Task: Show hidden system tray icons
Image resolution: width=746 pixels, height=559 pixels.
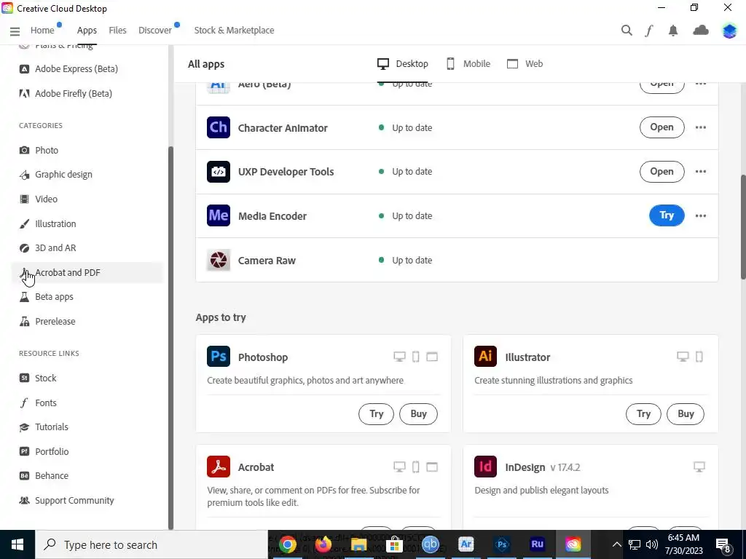Action: (x=616, y=544)
